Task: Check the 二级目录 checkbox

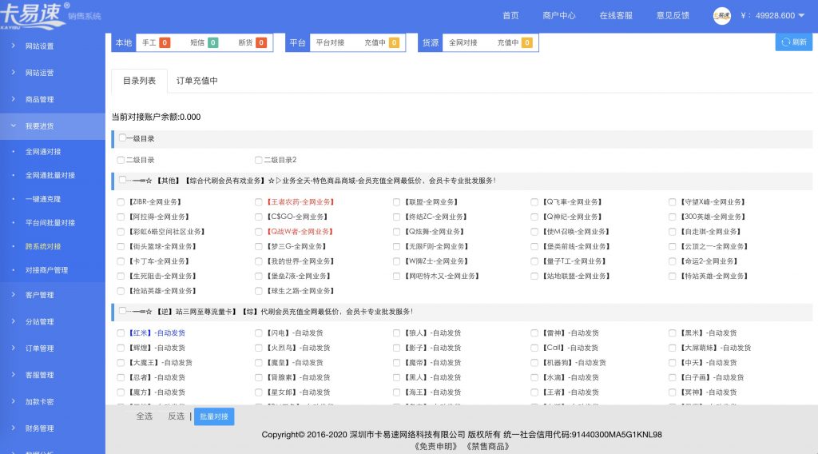Action: coord(121,160)
